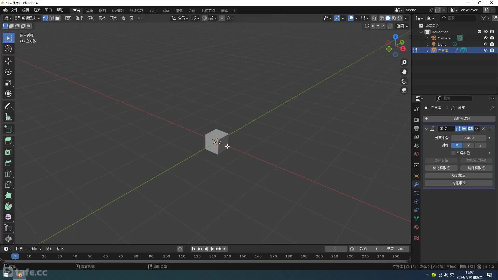
Task: Activate the Inset Faces tool
Action: click(8, 152)
